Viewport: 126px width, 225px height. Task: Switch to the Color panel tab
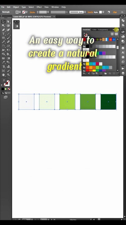coord(94,30)
